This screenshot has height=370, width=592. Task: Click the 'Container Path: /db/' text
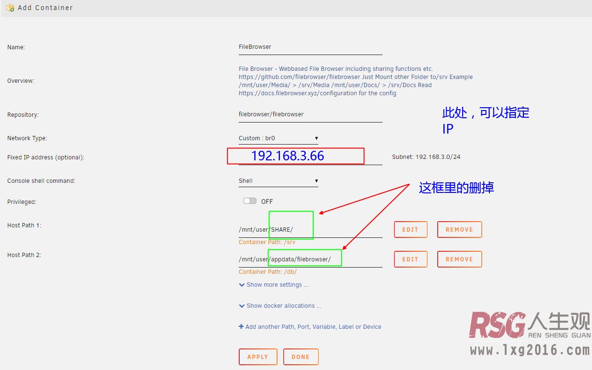(268, 272)
